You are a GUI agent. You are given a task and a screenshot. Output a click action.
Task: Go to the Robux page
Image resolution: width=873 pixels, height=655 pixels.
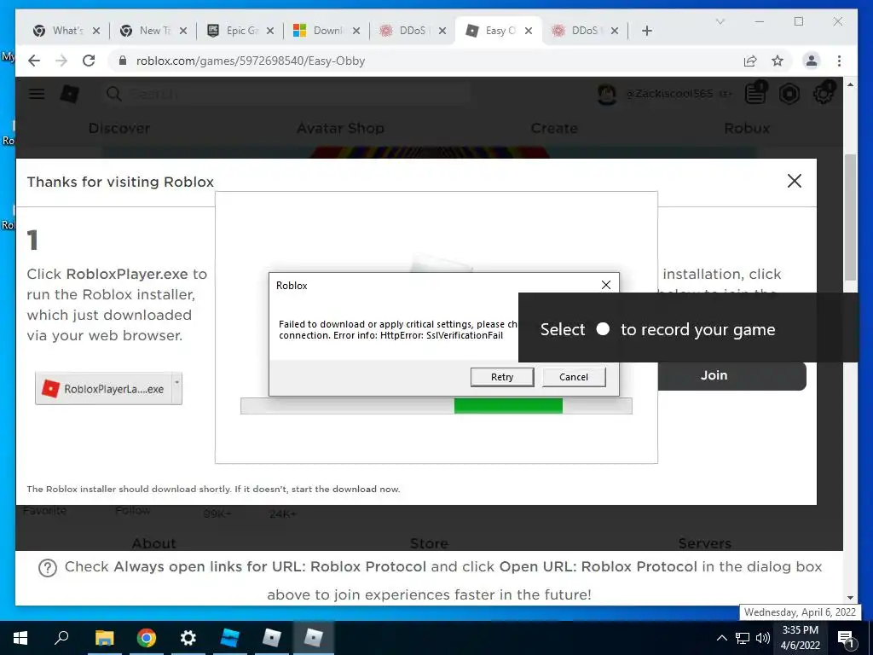747,128
